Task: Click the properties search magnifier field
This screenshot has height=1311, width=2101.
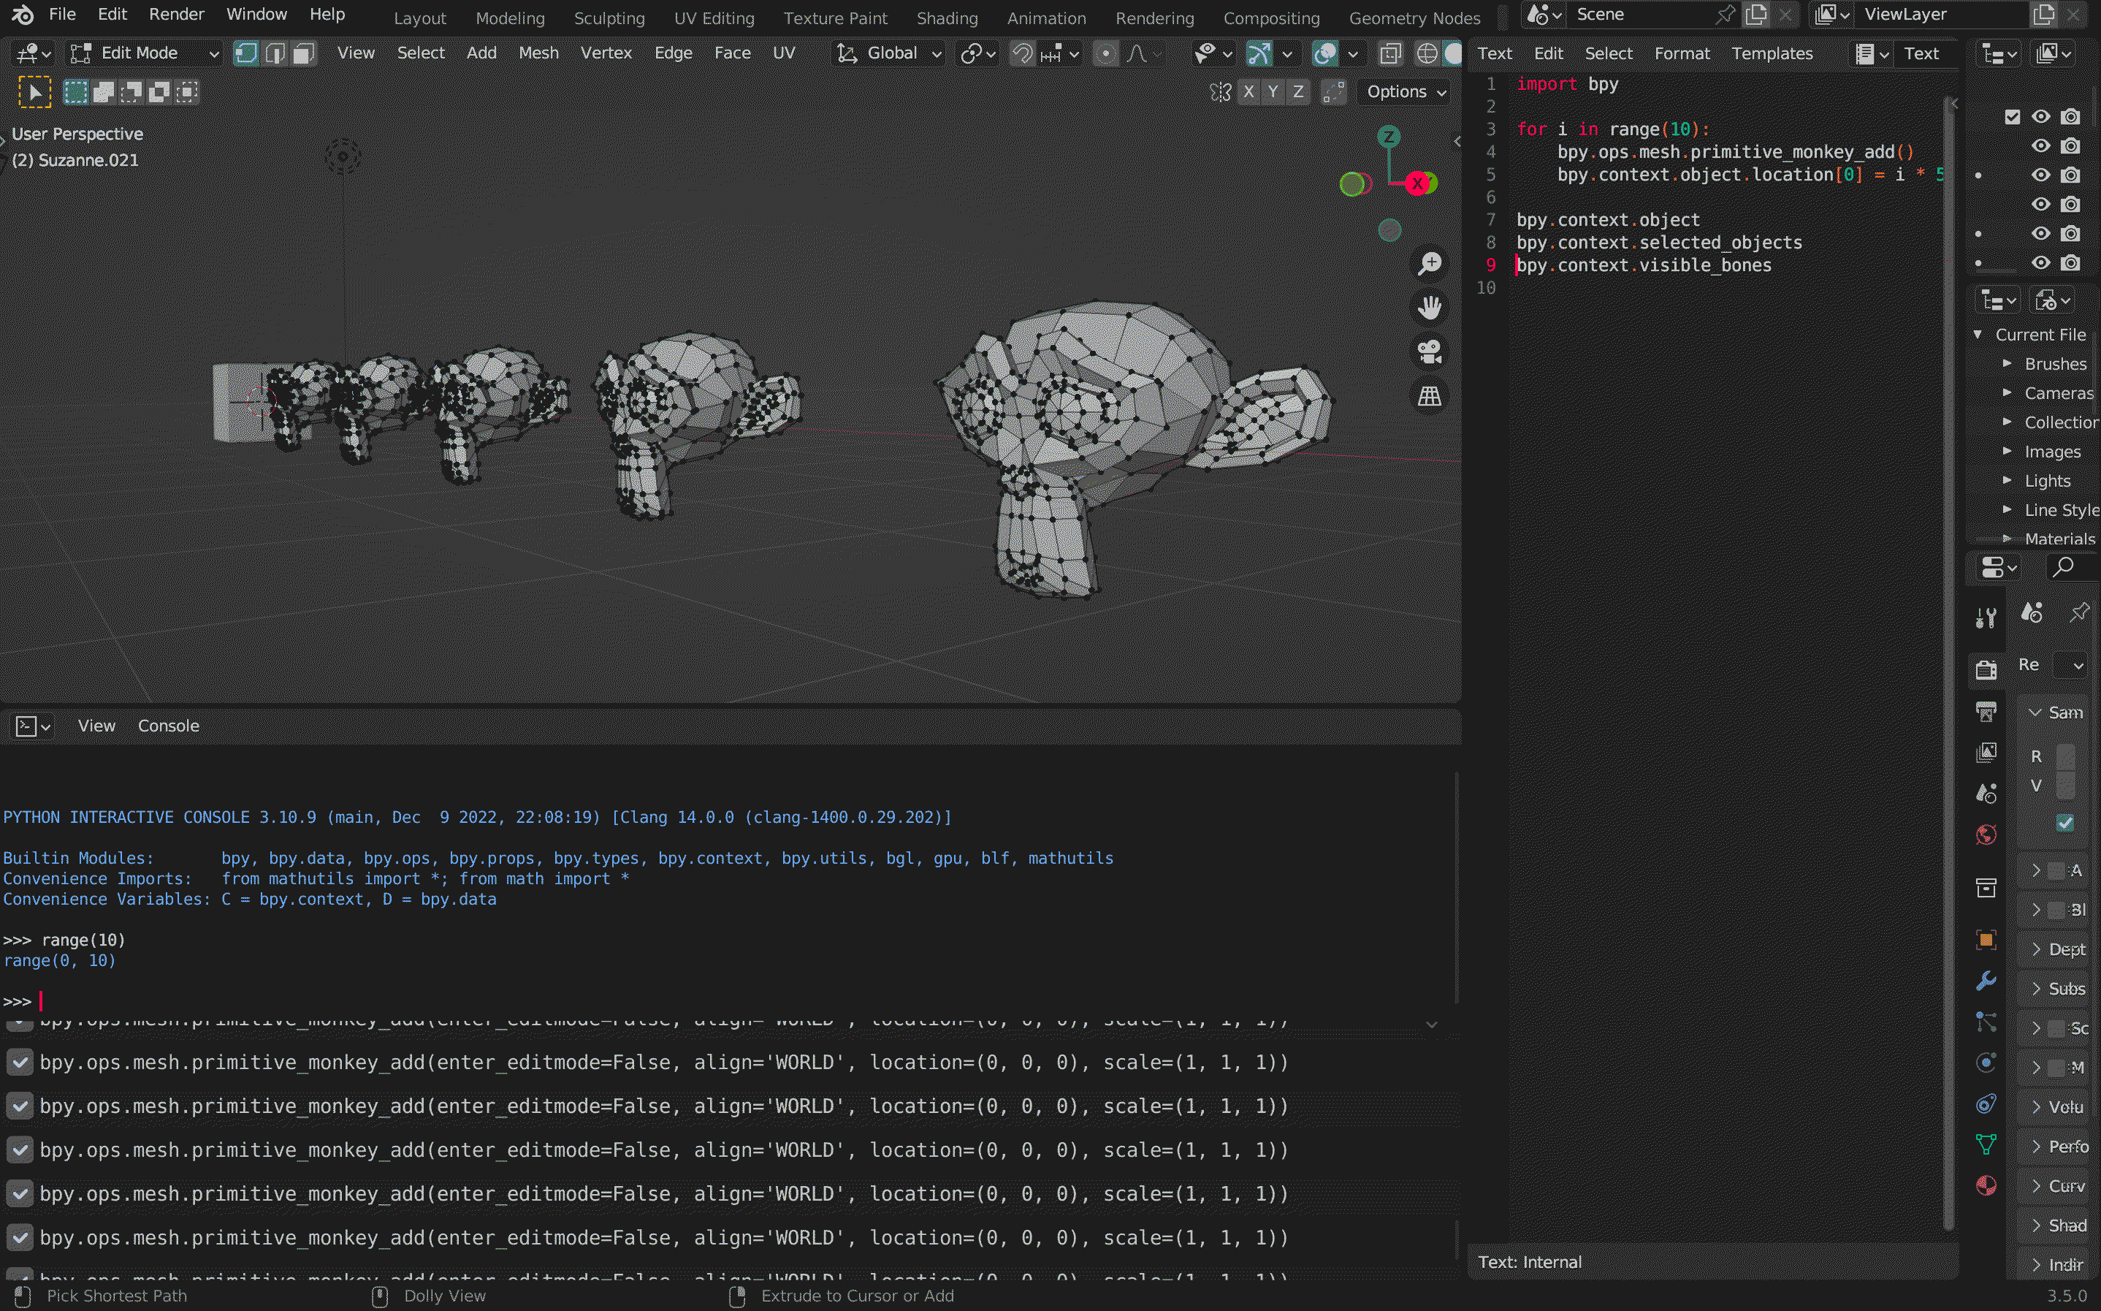Action: [2073, 567]
